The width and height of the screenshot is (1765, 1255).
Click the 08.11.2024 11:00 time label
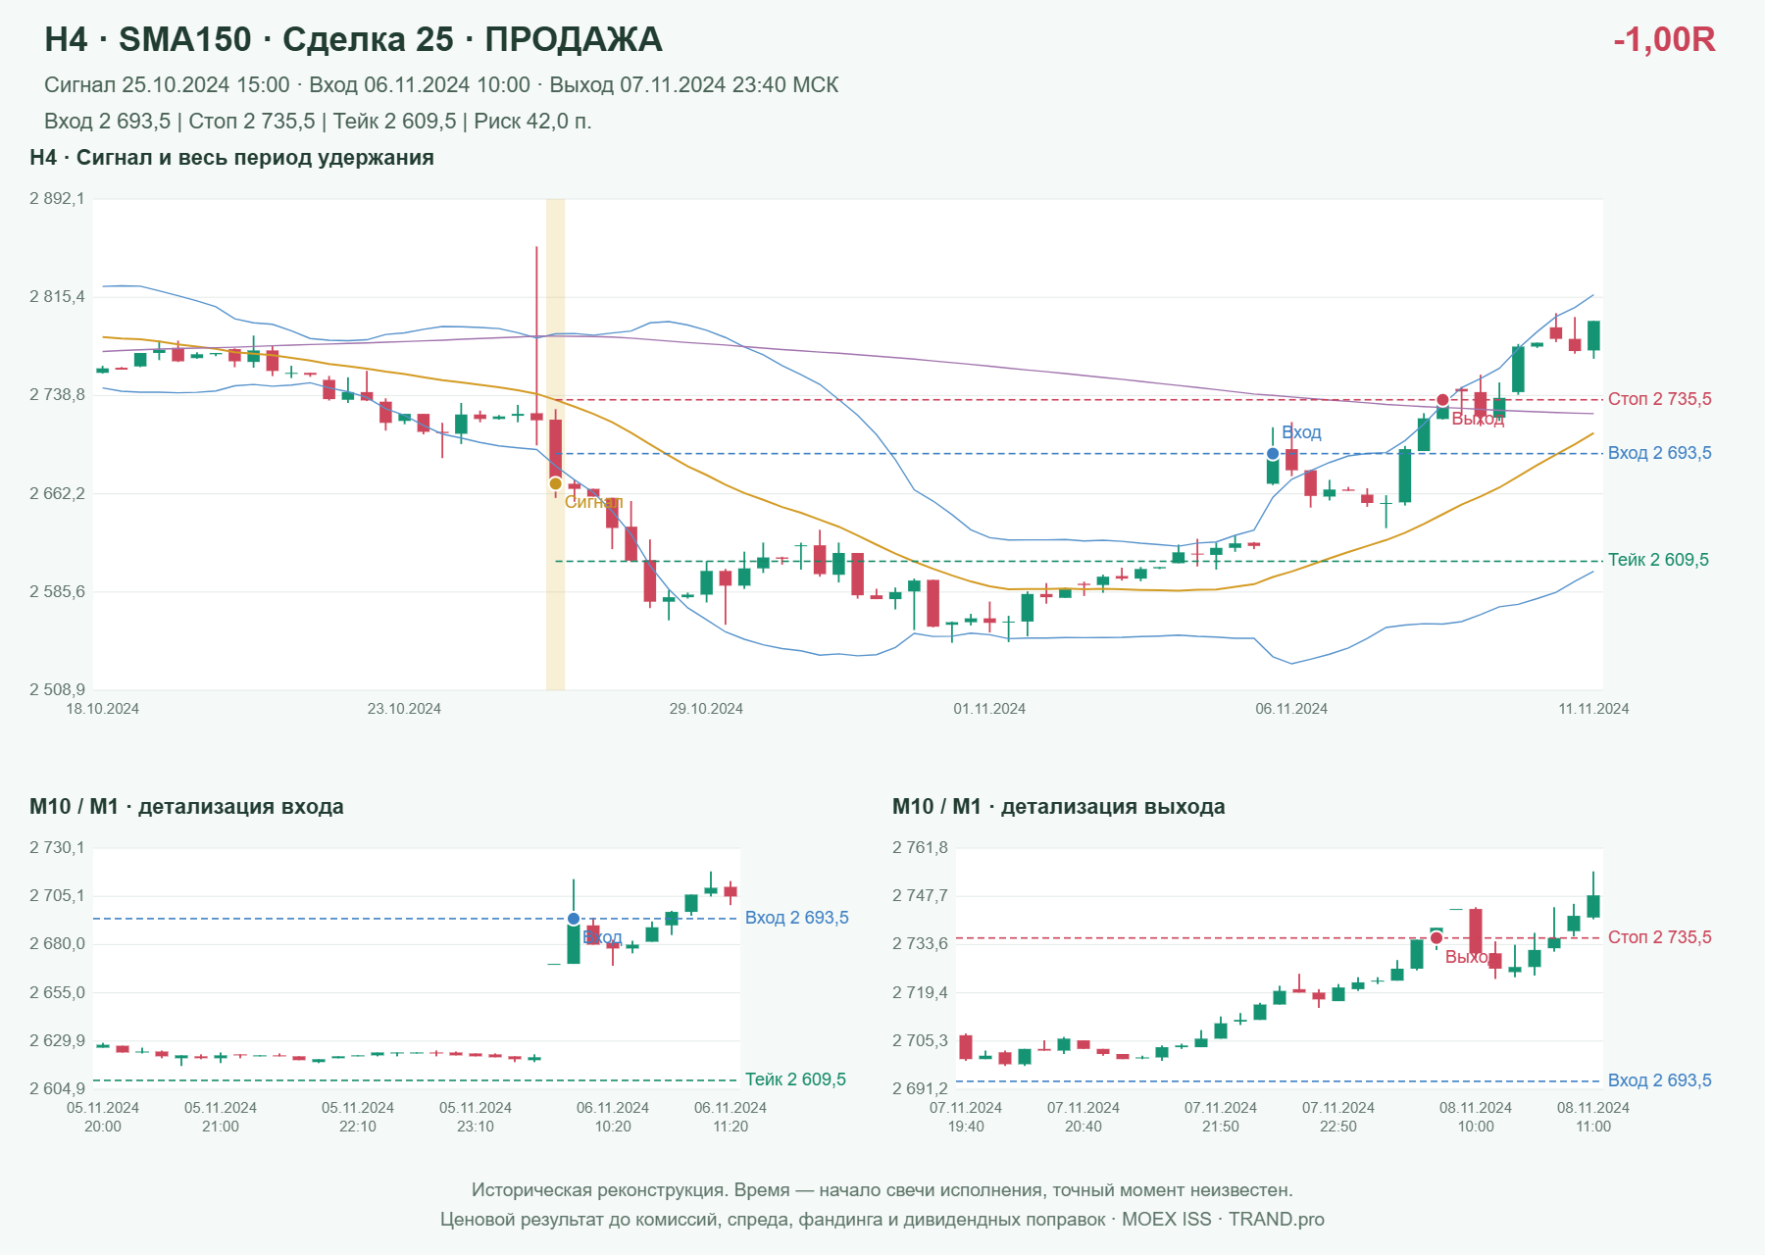point(1593,1117)
